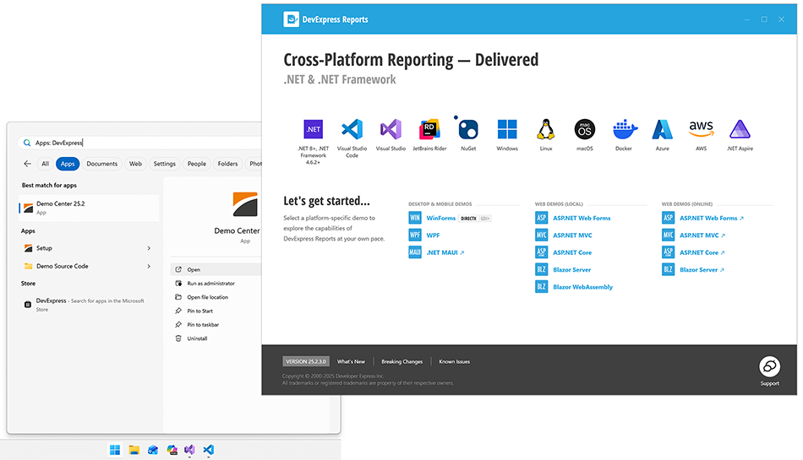Screen dimensions: 803x460
Task: Switch to Settings search filter
Action: [x=164, y=164]
